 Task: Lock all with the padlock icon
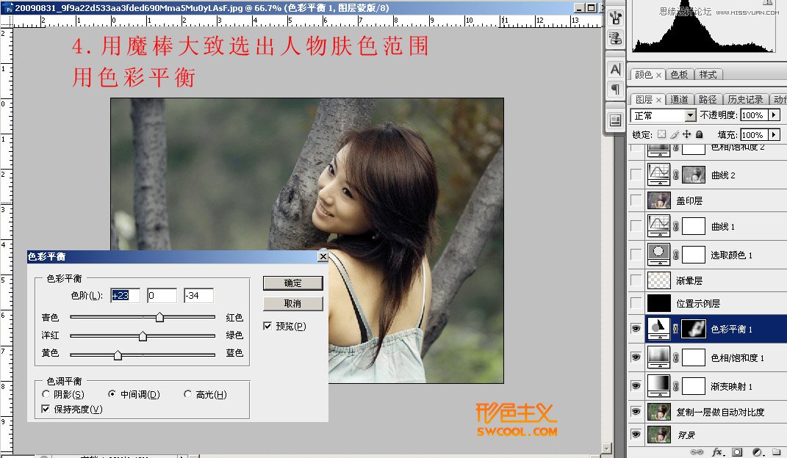pyautogui.click(x=699, y=134)
